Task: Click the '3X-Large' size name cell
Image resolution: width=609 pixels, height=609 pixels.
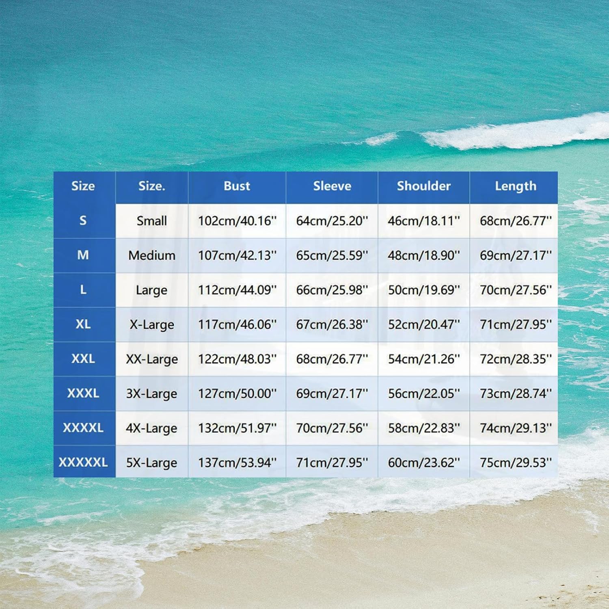Action: tap(152, 394)
